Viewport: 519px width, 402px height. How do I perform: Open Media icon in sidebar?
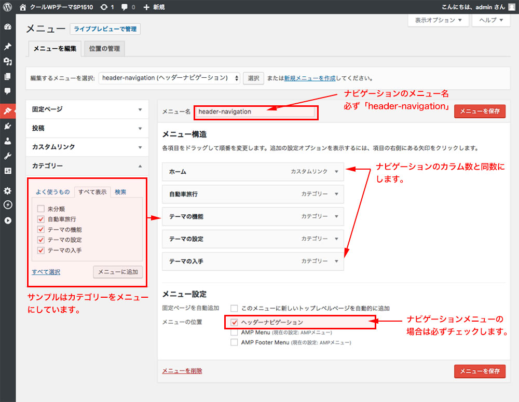pos(8,61)
